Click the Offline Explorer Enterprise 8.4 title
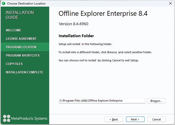 (x=103, y=14)
